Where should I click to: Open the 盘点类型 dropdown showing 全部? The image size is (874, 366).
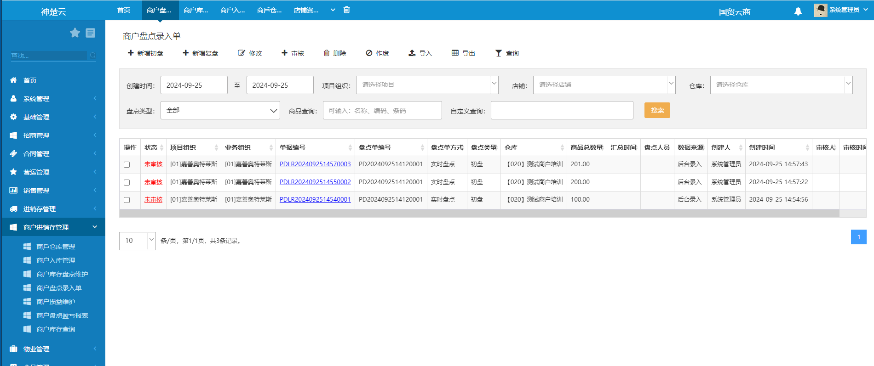point(220,110)
